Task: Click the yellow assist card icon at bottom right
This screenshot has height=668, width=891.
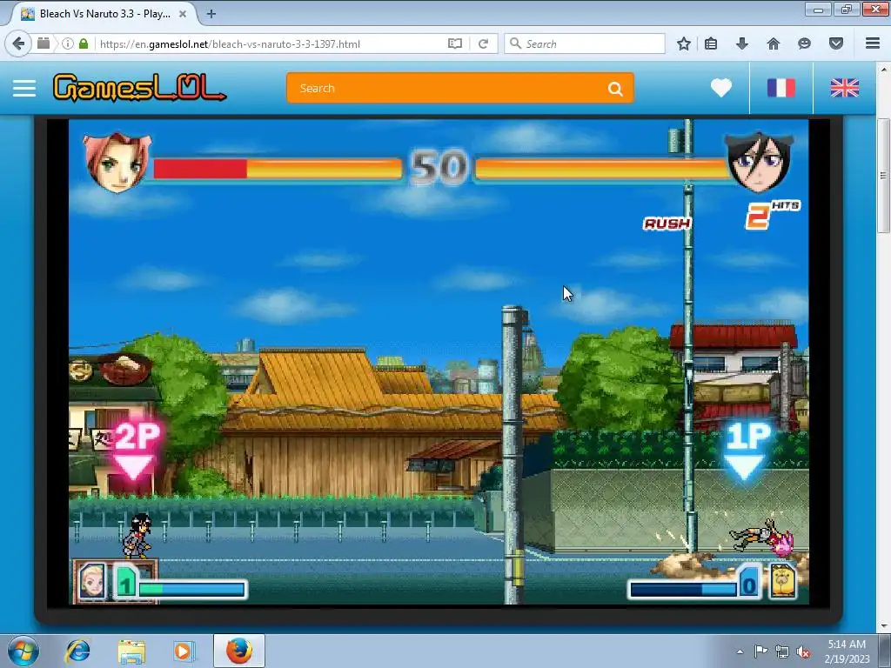Action: [x=783, y=581]
